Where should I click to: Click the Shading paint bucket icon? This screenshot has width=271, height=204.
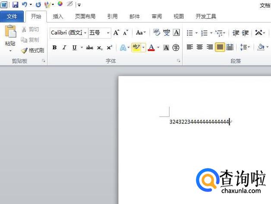[261, 47]
